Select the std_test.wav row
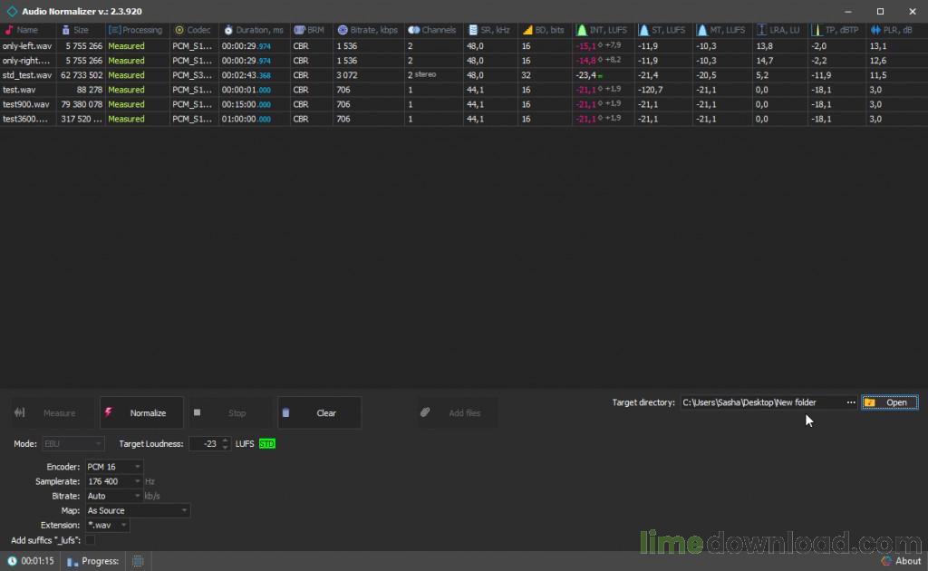 pyautogui.click(x=464, y=75)
